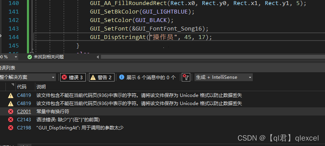Click the build-only filter funnel icon
The width and height of the screenshot is (325, 146).
click(186, 78)
